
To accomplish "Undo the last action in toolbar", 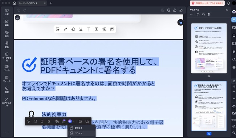I will 19,10.
